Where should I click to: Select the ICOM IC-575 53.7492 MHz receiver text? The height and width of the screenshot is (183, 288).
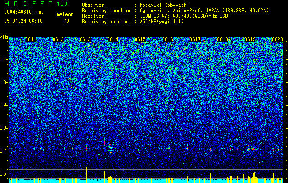(x=184, y=16)
